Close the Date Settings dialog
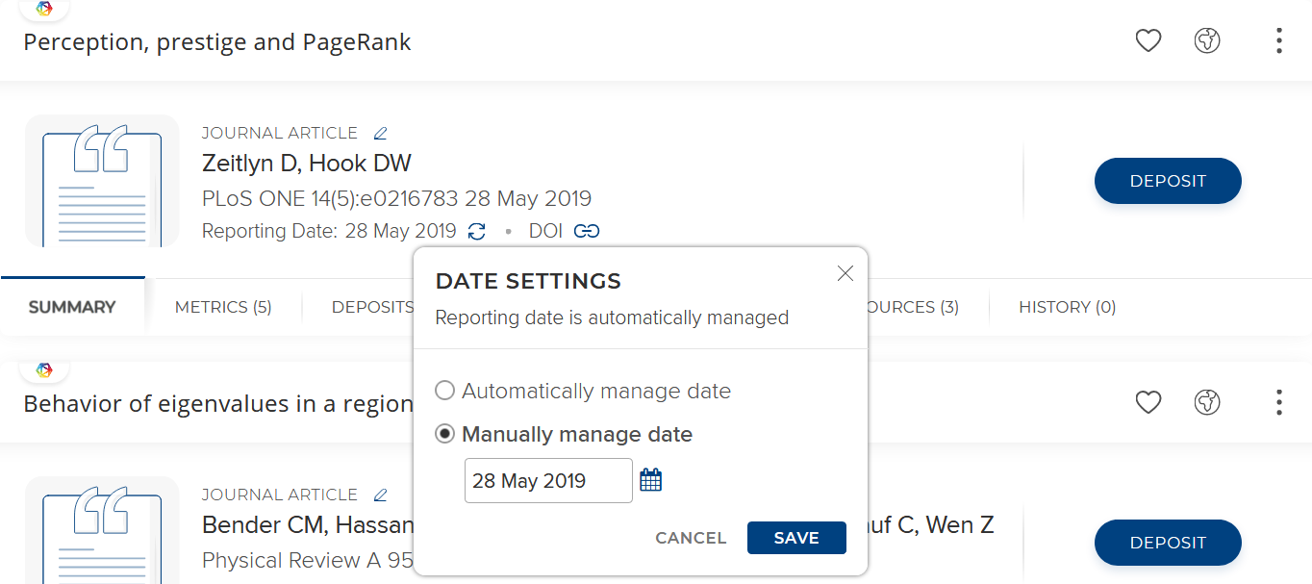Image resolution: width=1312 pixels, height=584 pixels. 845,274
